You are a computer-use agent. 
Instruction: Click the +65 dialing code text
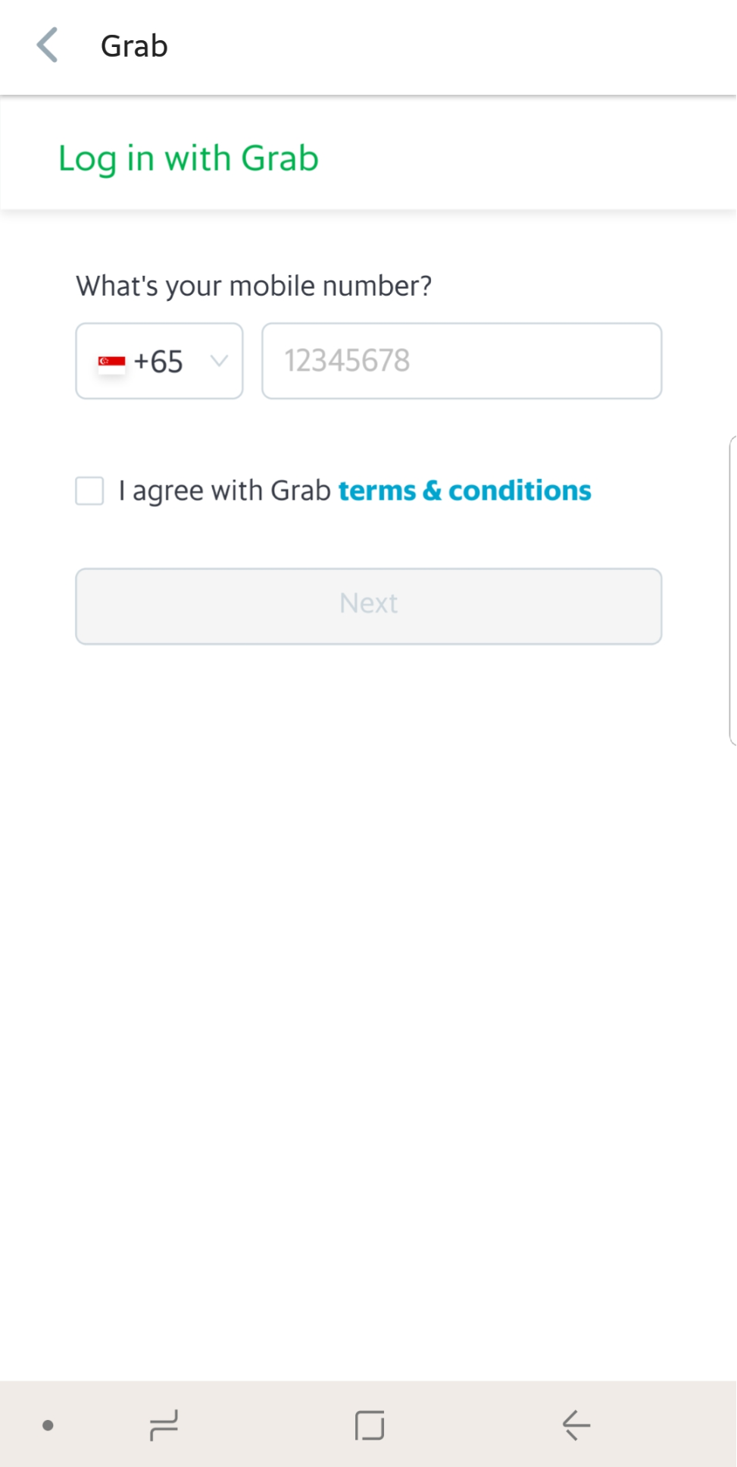point(158,362)
